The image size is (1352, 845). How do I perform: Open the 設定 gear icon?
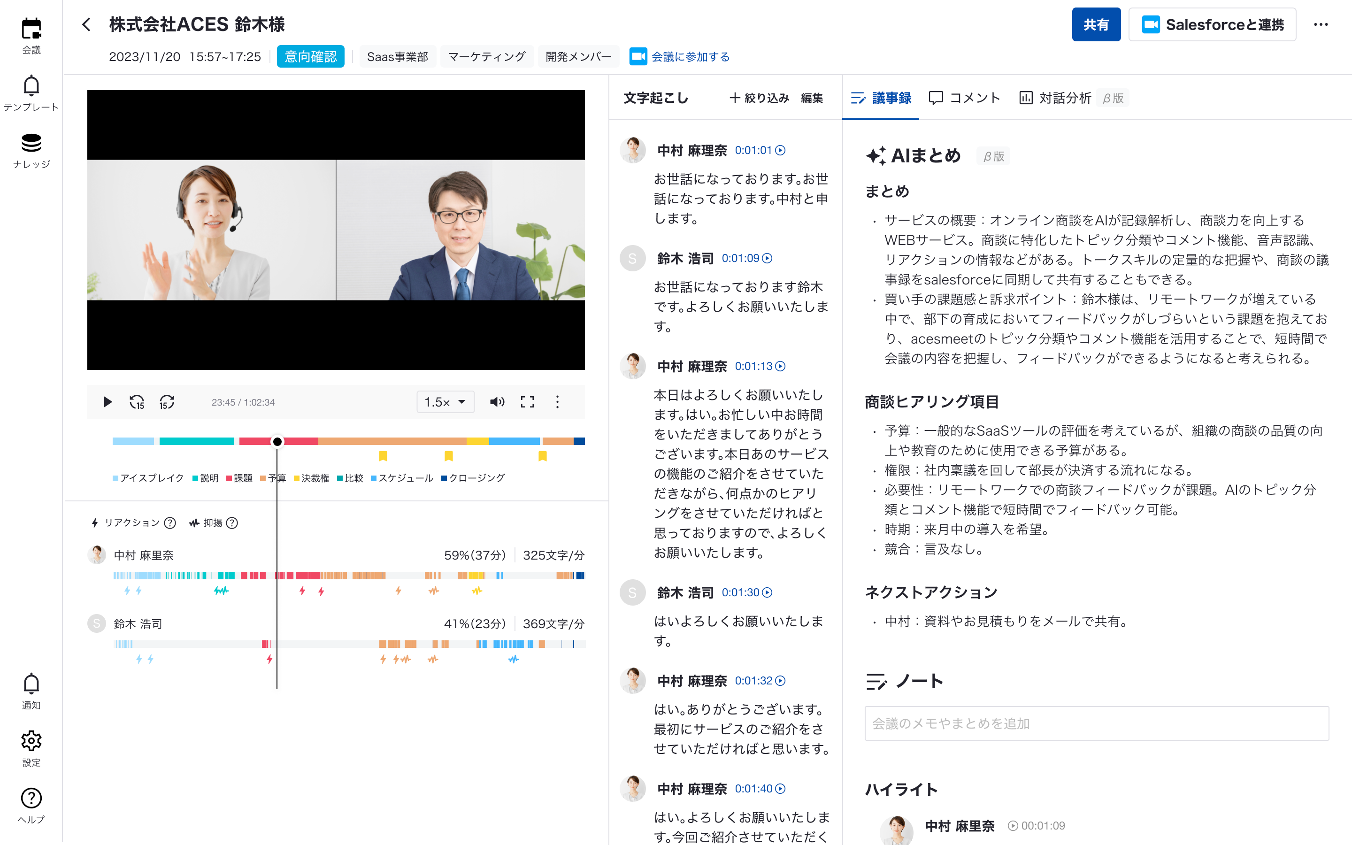[31, 741]
